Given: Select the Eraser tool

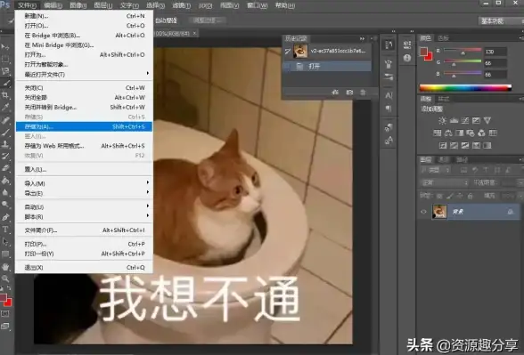Looking at the screenshot, I should (x=5, y=168).
